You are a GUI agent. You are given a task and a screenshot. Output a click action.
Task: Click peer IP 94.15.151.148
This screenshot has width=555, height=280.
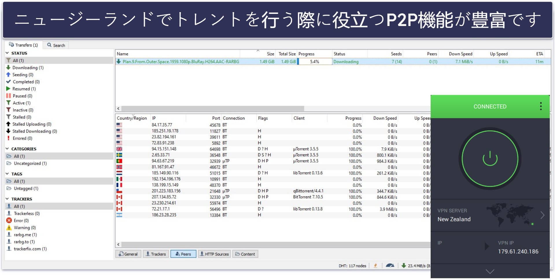click(x=164, y=149)
